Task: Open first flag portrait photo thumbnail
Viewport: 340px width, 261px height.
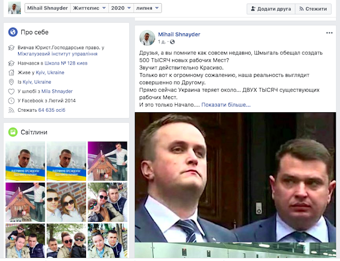Action: (25, 161)
